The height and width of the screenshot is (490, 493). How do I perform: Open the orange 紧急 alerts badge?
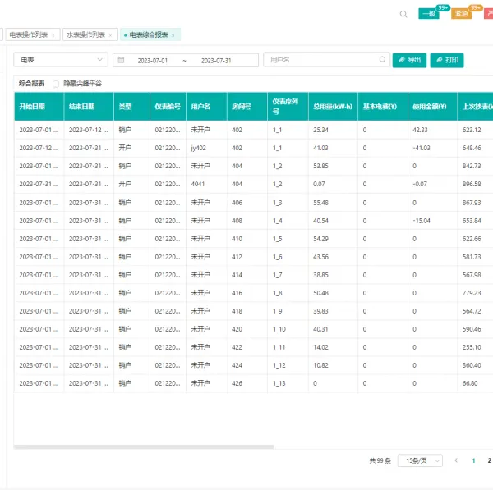(x=461, y=13)
